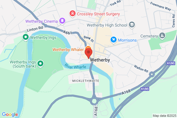Open the Wetherby Whaler restaurant icon
Screen dimensions: 177x118
(88, 47)
